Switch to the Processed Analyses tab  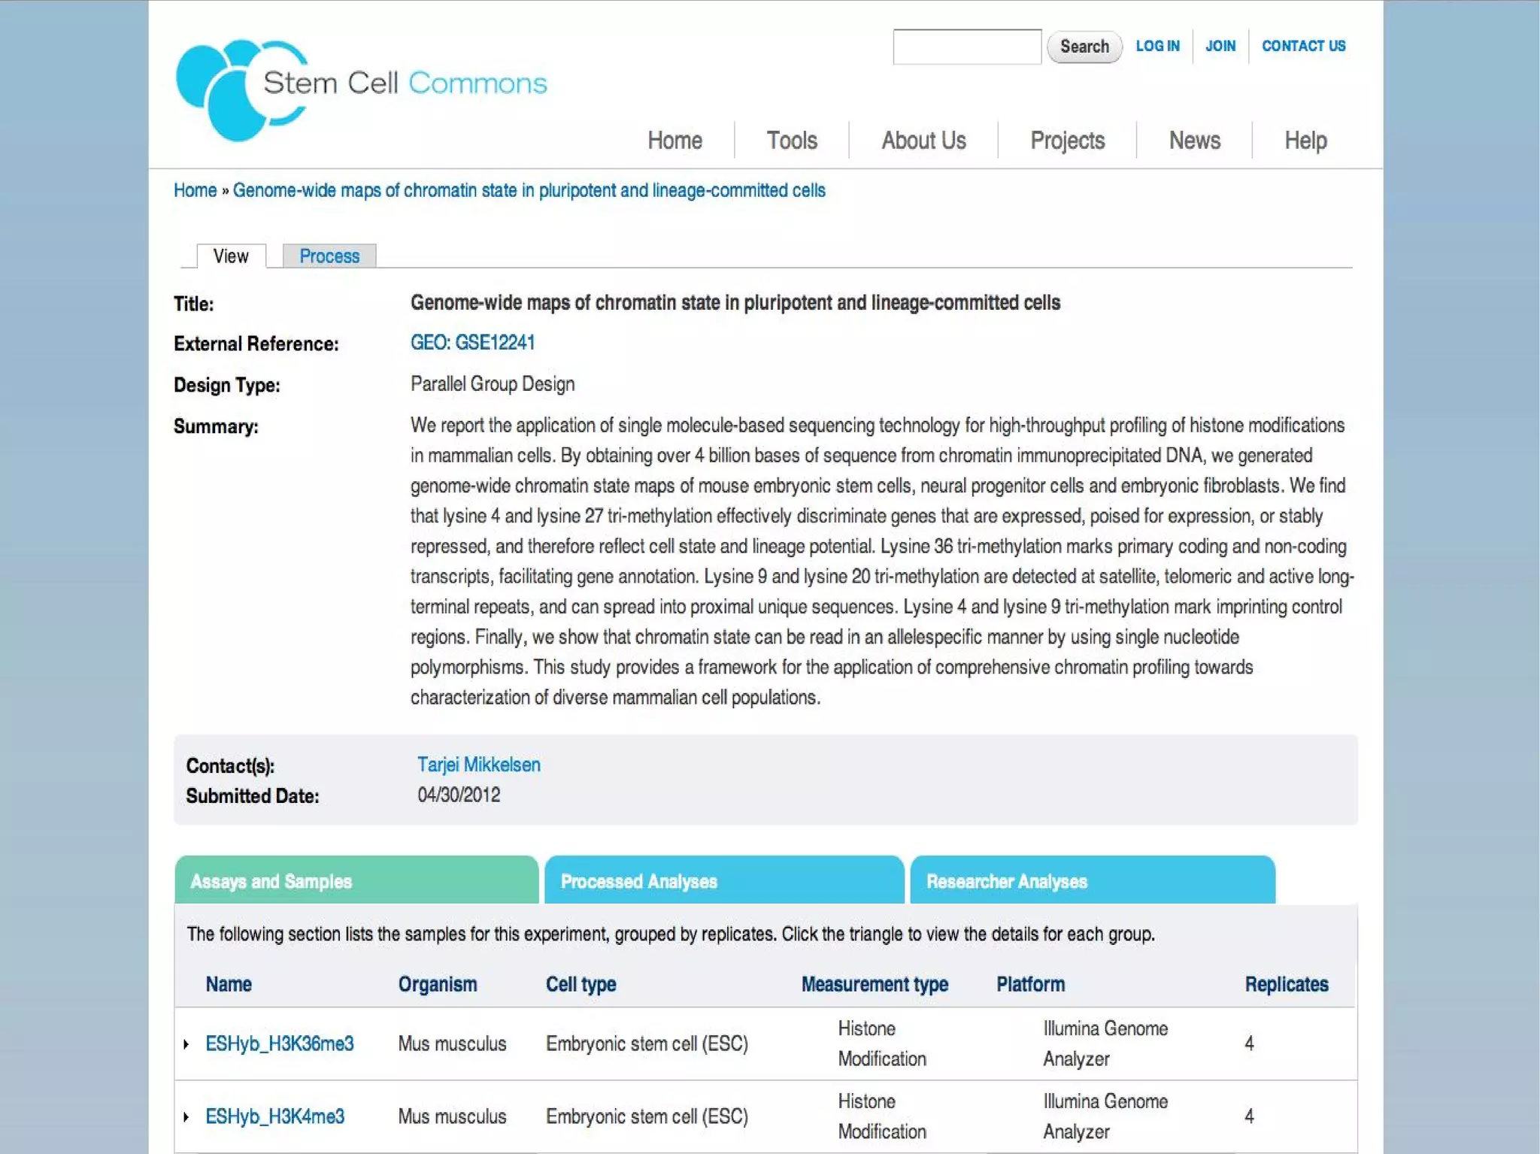(724, 880)
